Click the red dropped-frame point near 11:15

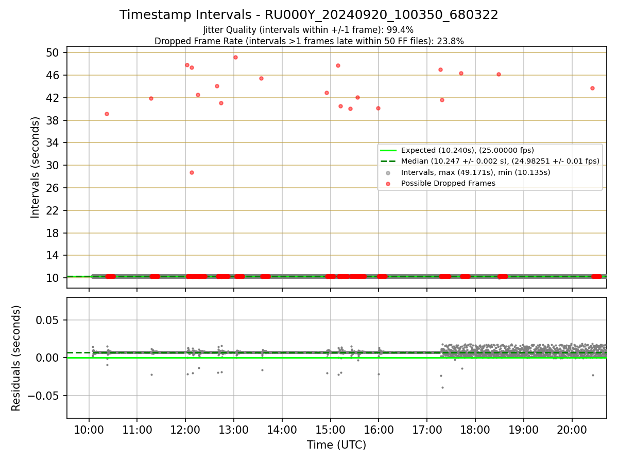pyautogui.click(x=151, y=98)
